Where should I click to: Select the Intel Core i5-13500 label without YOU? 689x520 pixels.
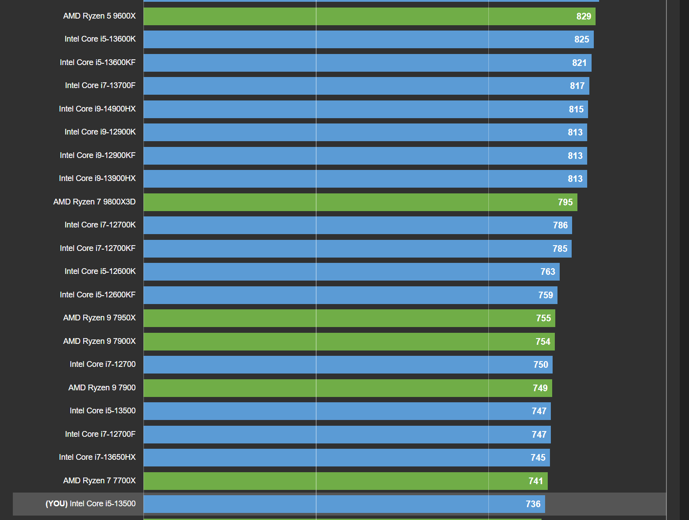point(103,411)
